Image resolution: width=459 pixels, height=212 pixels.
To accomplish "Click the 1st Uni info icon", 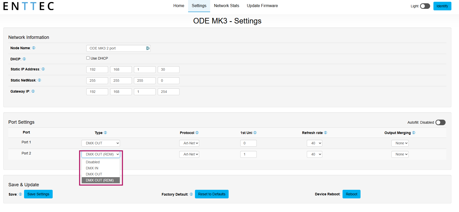I will click(255, 133).
